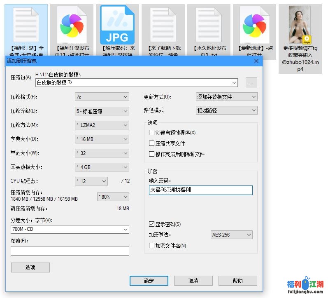Open the 分卷大小 700M - CD dropdown
328x298 pixels.
tap(70, 230)
